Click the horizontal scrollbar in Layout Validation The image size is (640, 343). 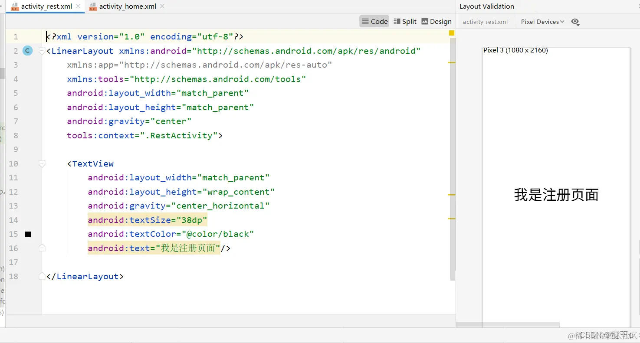[x=508, y=324]
